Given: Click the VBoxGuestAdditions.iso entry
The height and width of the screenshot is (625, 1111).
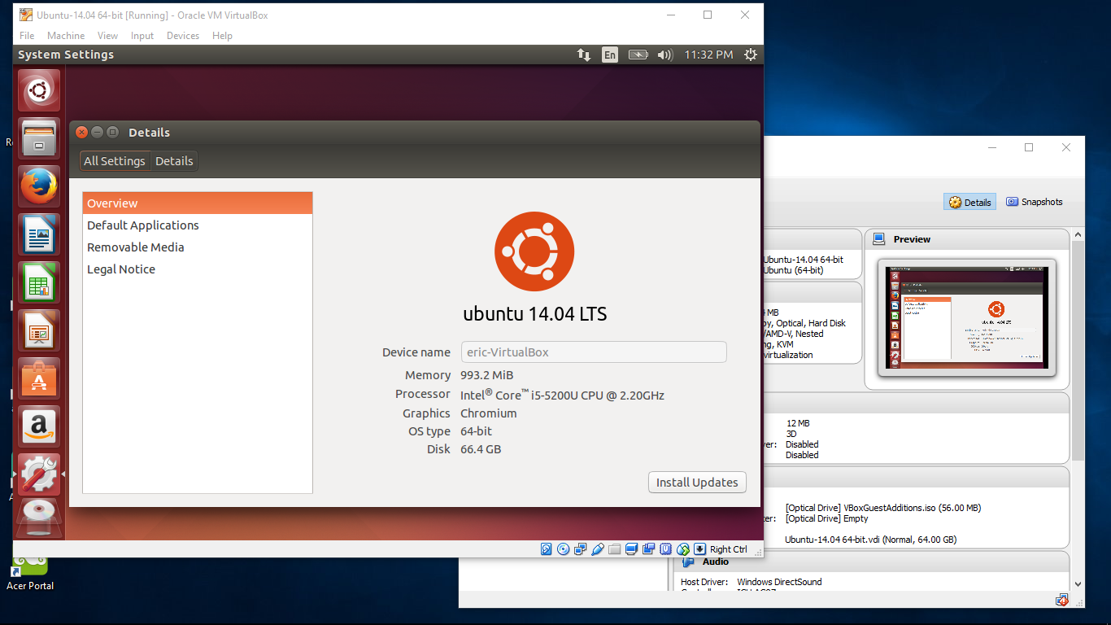Looking at the screenshot, I should [x=883, y=508].
